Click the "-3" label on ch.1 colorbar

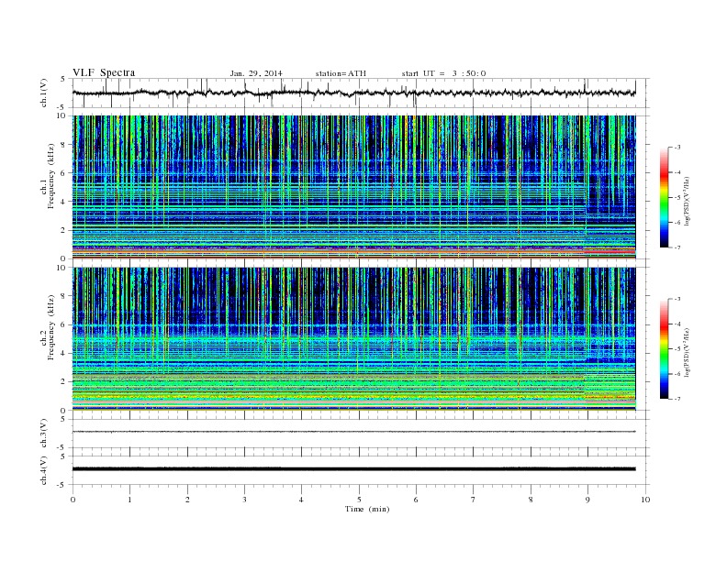(677, 148)
